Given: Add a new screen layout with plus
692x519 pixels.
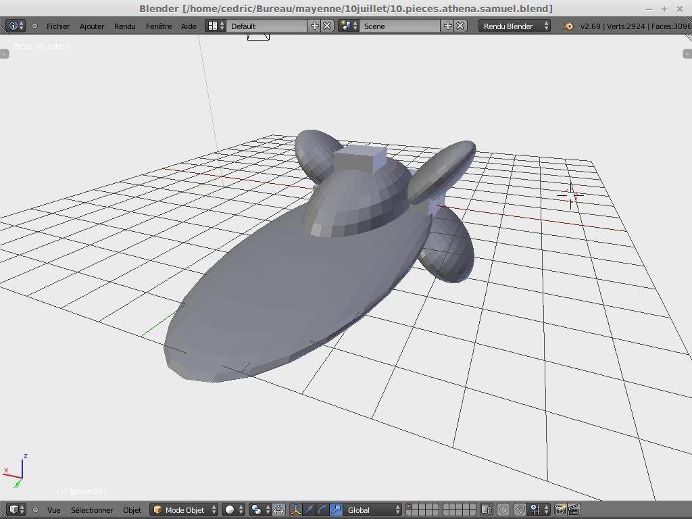Looking at the screenshot, I should 314,26.
